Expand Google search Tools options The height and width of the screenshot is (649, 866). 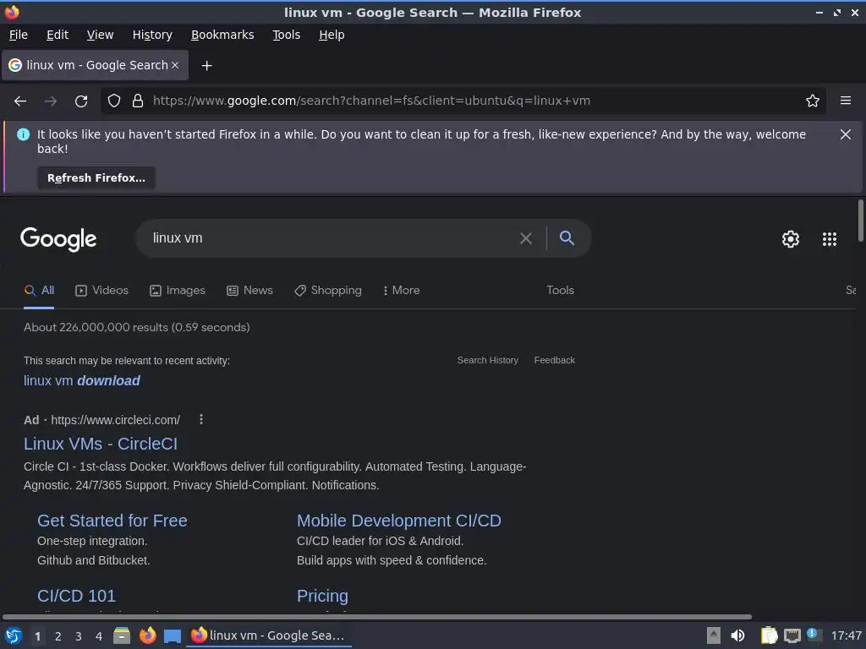point(560,291)
